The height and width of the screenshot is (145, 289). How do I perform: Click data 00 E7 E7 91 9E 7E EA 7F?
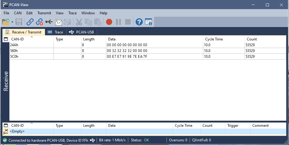(127, 57)
